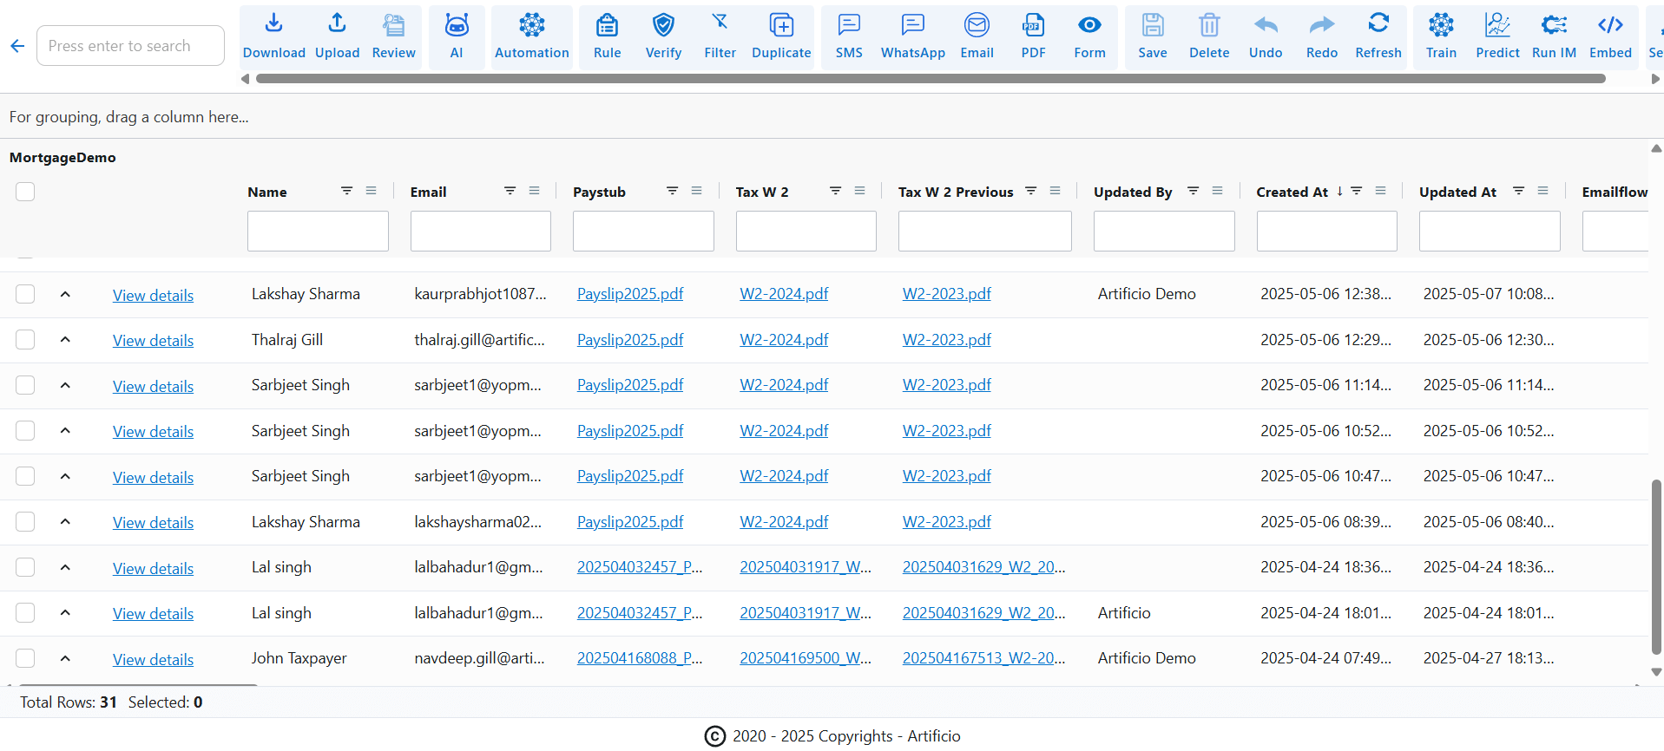Check the kaurprabhjot1087 email row checkbox
The width and height of the screenshot is (1664, 751).
click(25, 294)
